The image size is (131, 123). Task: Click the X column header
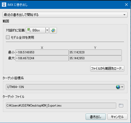[x=42, y=48]
